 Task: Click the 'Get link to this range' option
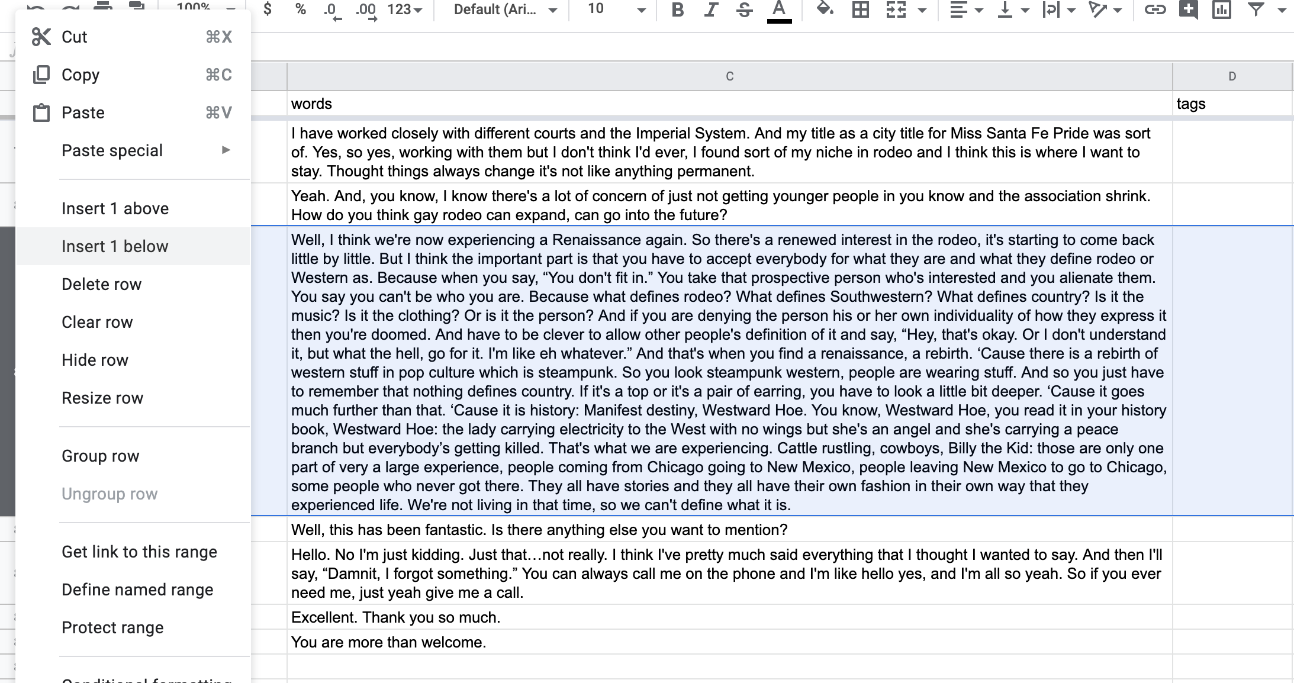(x=140, y=551)
